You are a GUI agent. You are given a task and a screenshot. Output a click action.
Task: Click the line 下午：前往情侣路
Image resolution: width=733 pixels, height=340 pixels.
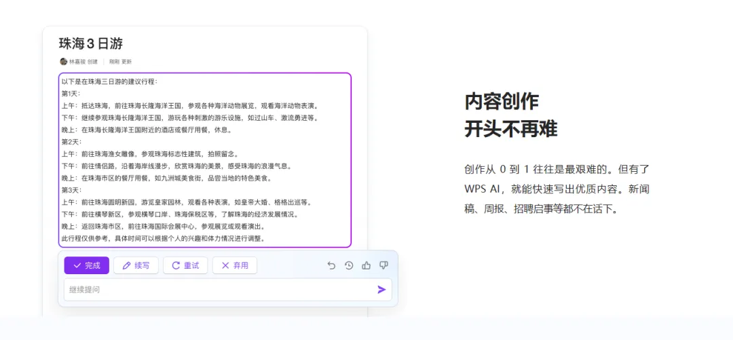point(177,166)
